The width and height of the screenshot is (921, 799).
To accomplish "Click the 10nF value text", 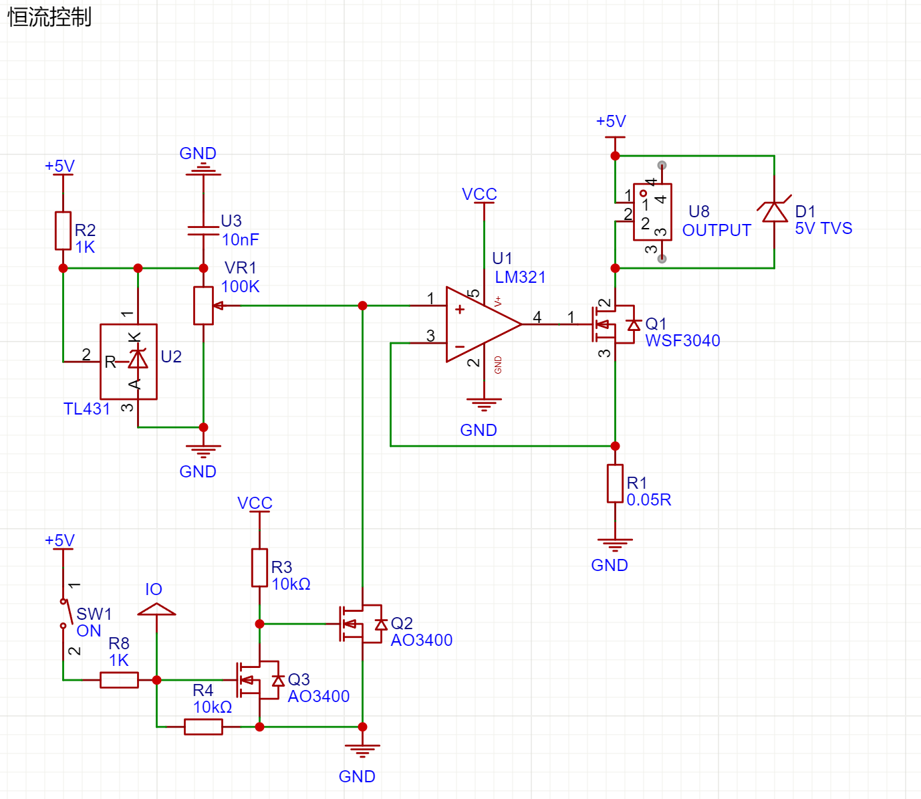I will pyautogui.click(x=240, y=240).
